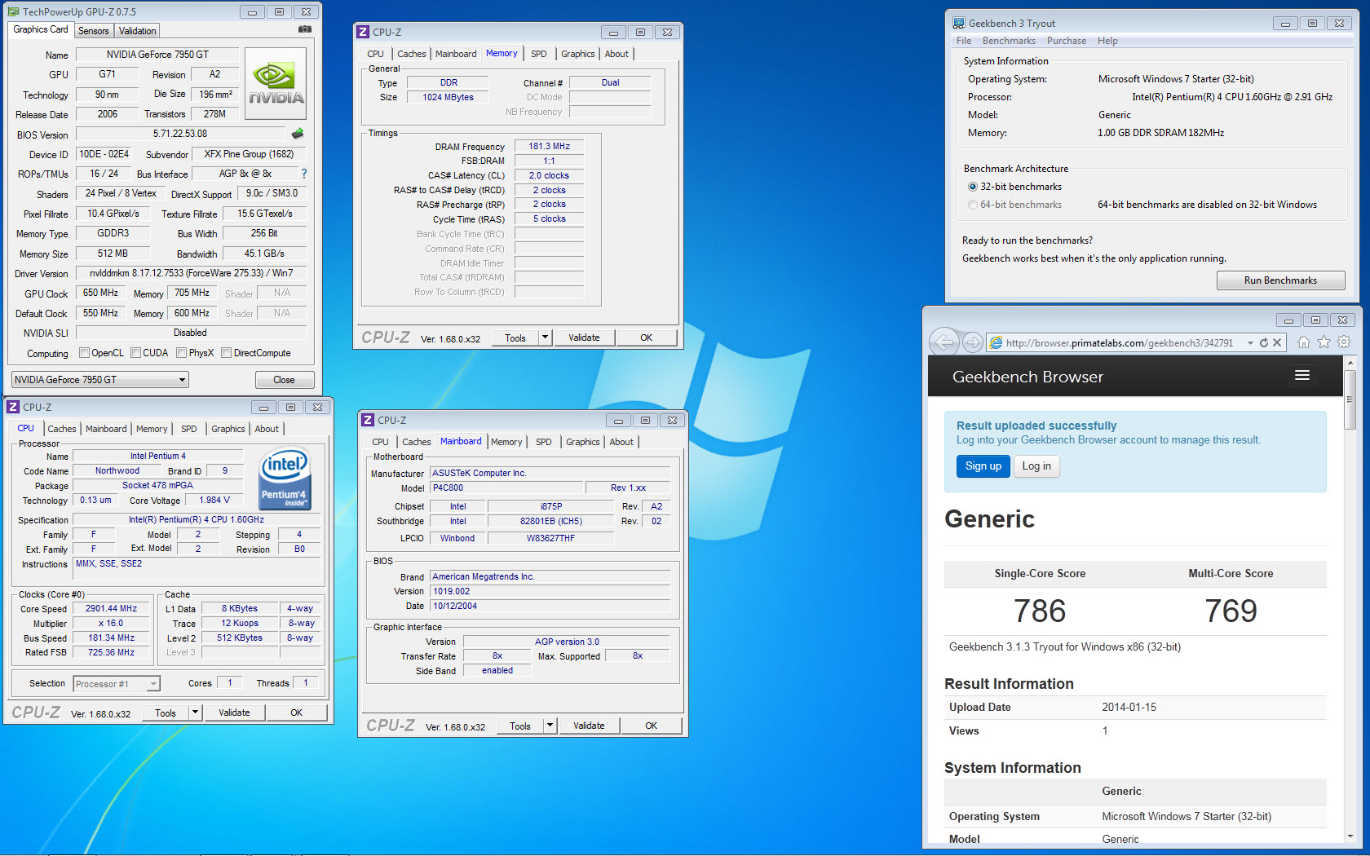
Task: Click the NVIDIA logo in GPU-Z
Action: (276, 84)
